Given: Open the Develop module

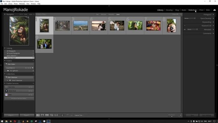Looking at the screenshot, I should [x=169, y=10].
